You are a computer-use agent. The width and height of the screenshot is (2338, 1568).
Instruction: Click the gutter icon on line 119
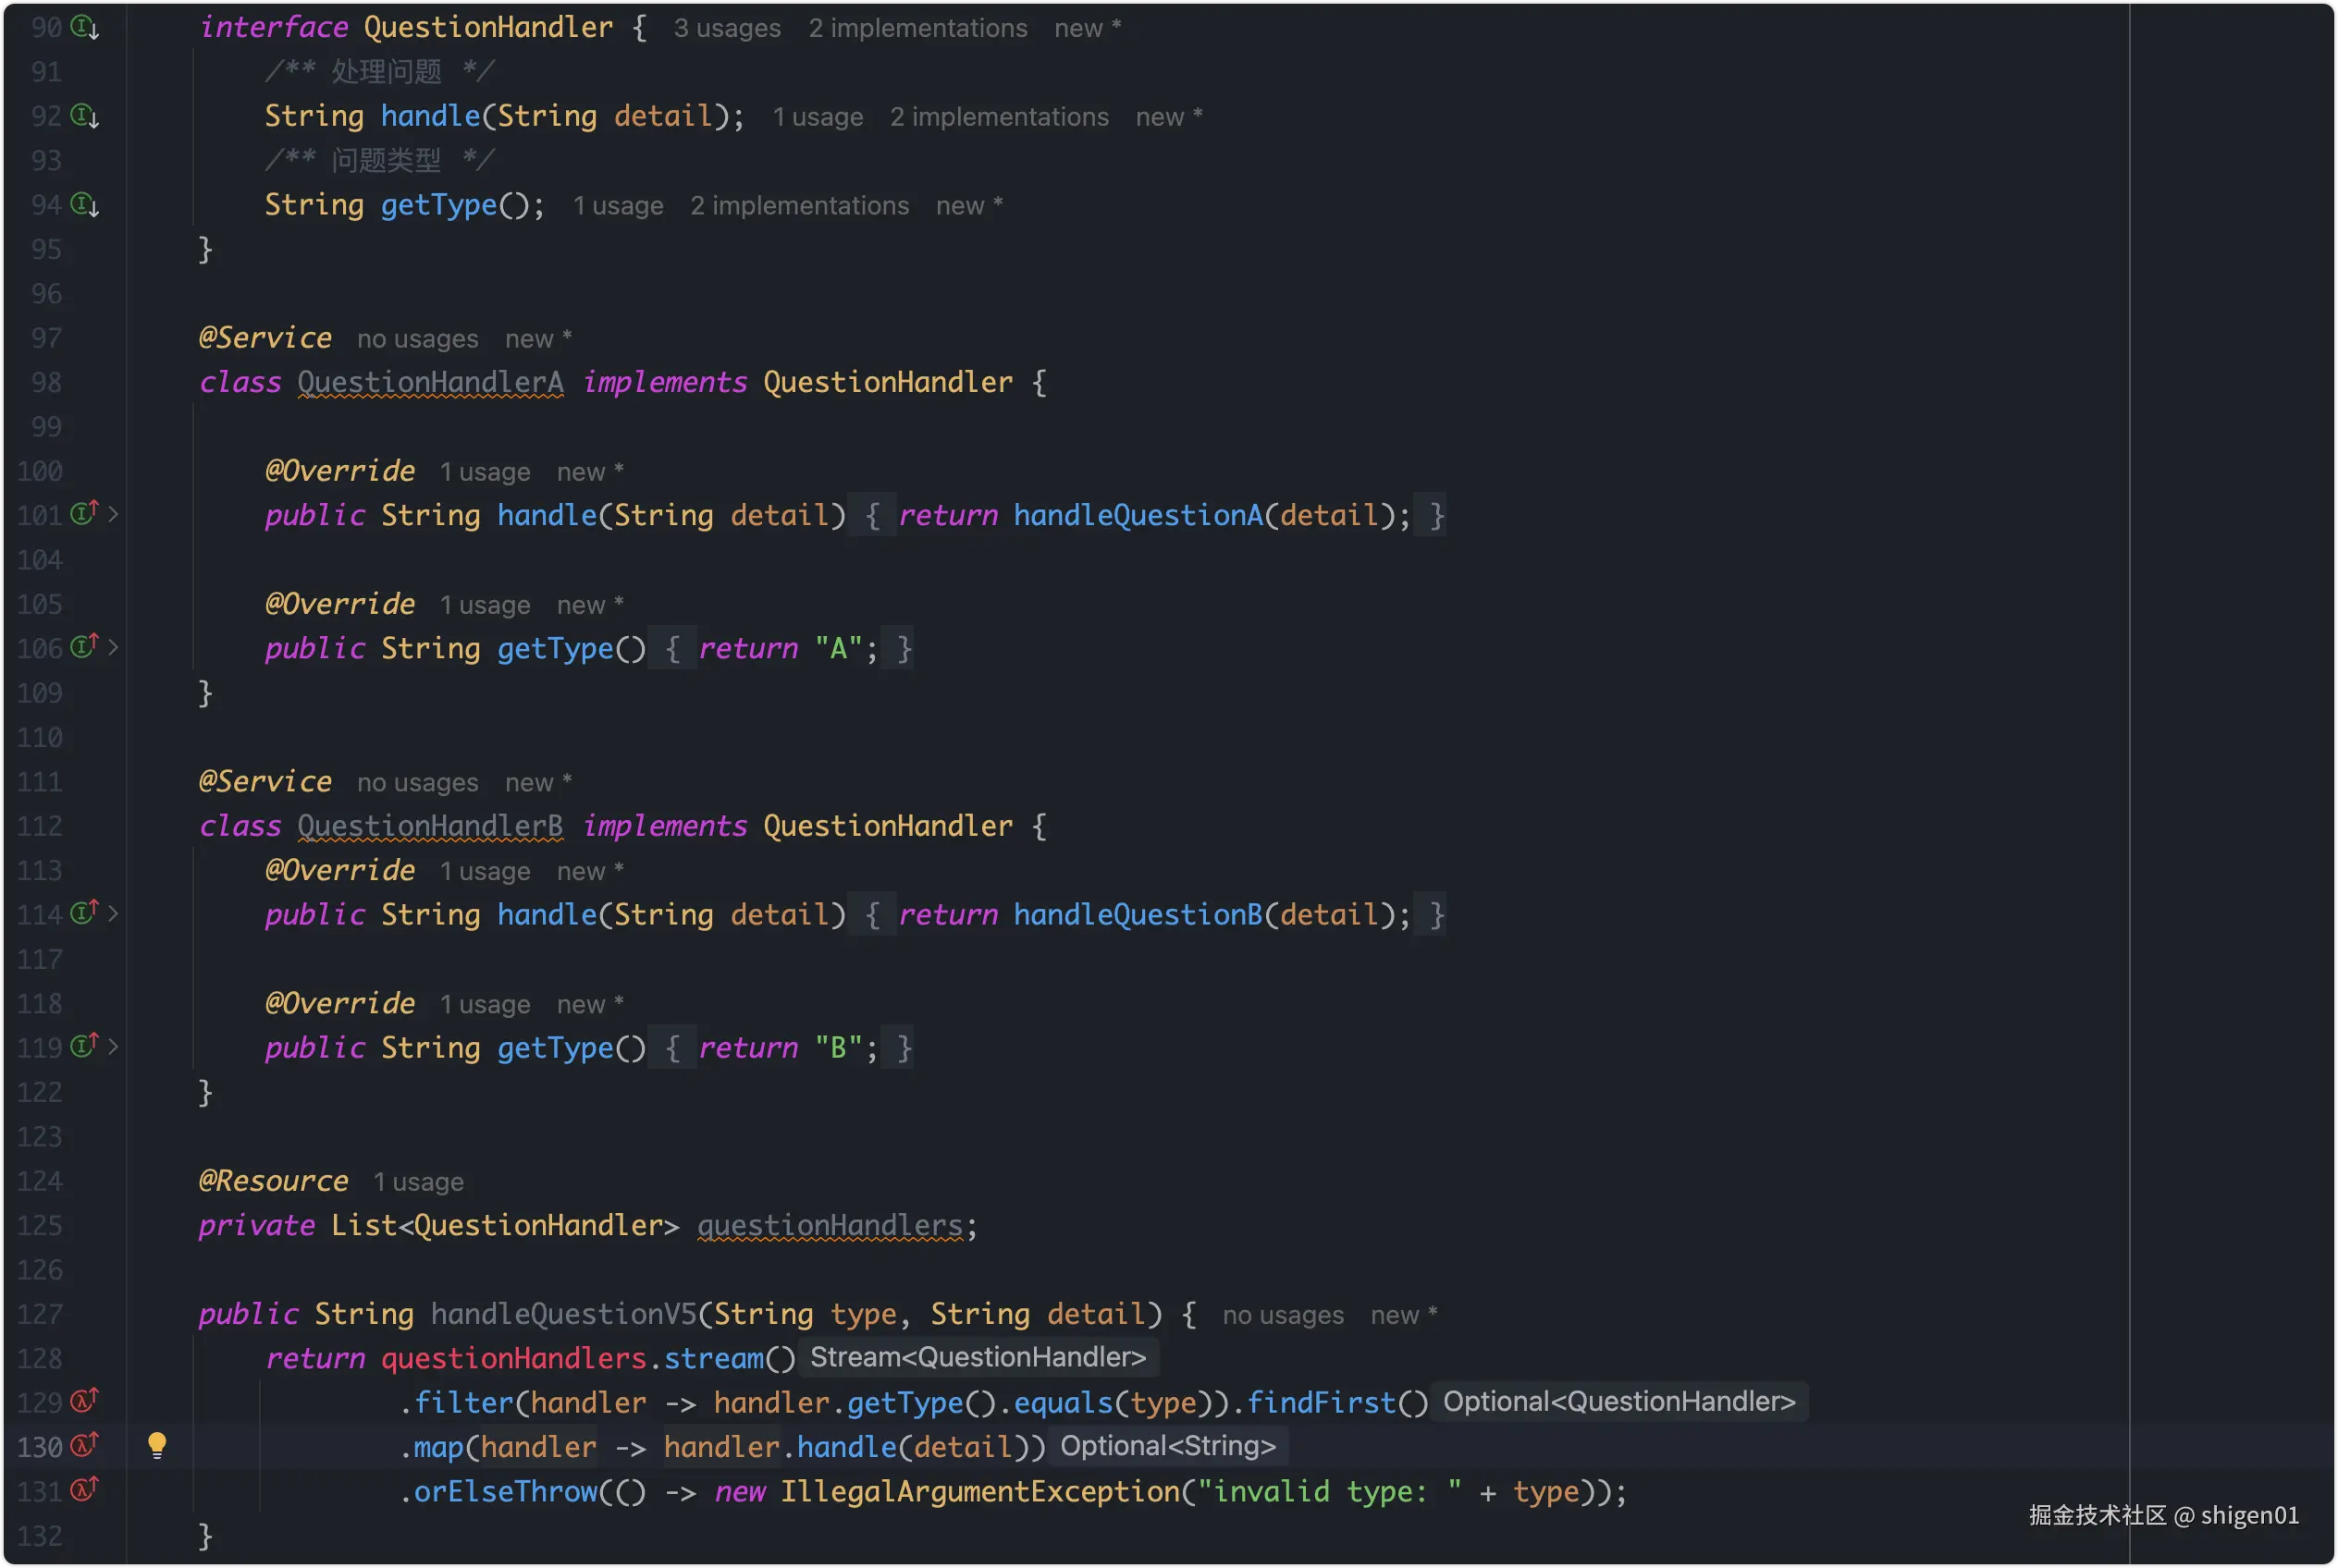(x=84, y=1045)
